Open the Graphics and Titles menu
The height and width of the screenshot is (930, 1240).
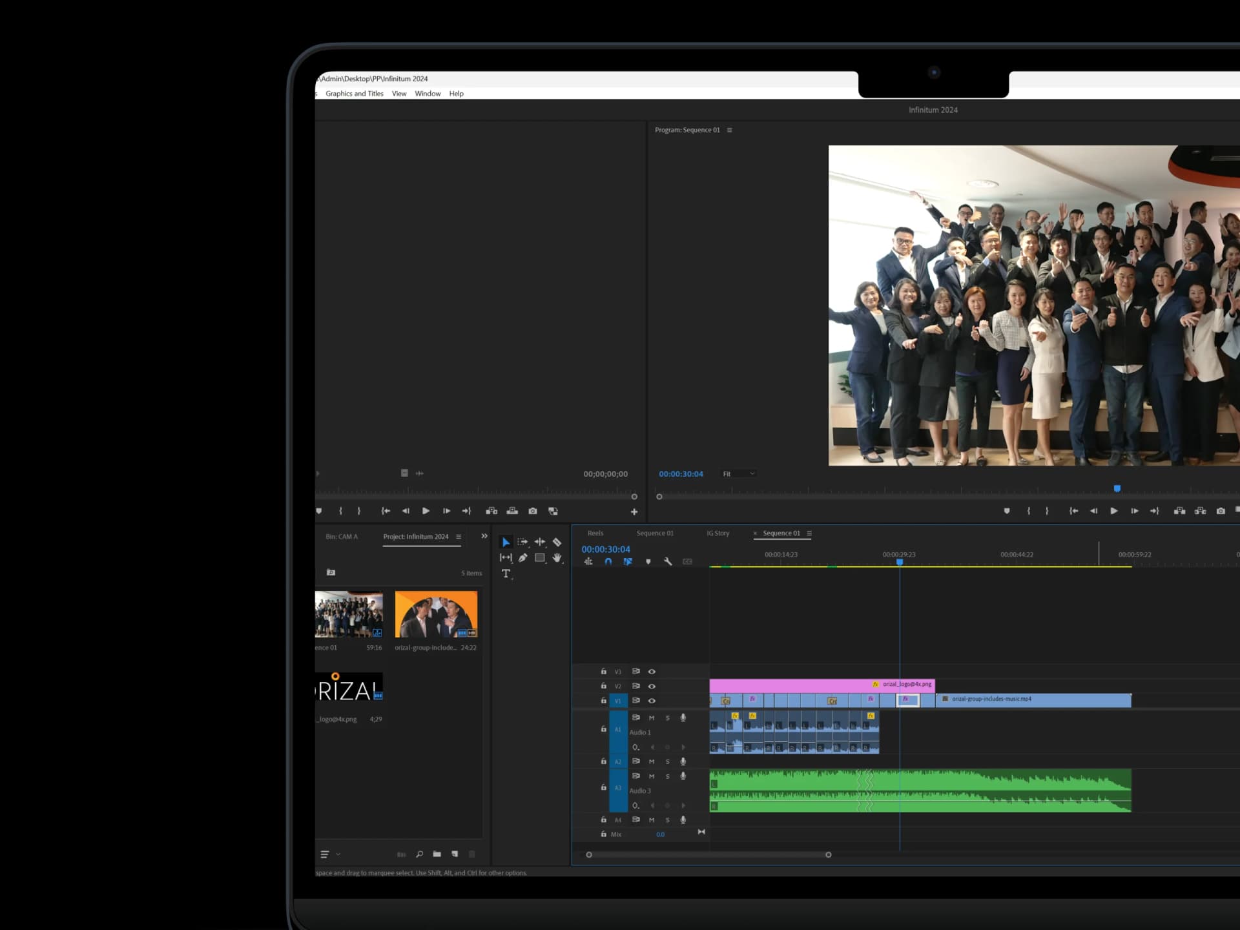point(355,94)
